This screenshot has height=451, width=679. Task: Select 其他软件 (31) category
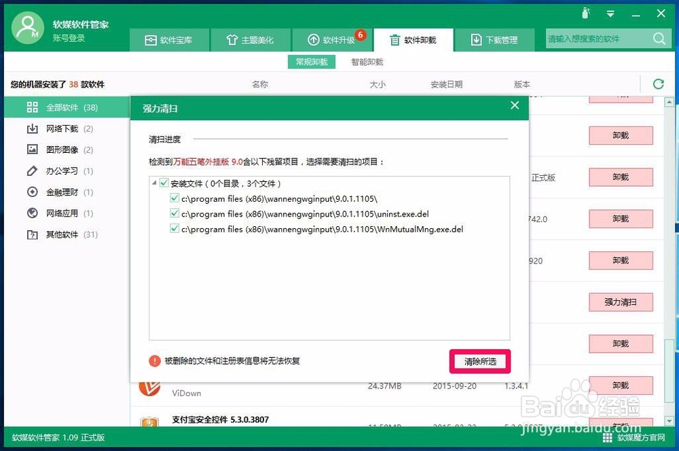67,234
